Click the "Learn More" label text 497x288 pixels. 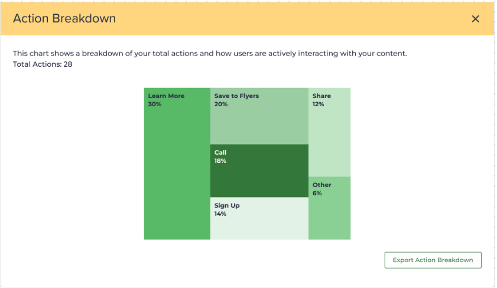point(166,96)
